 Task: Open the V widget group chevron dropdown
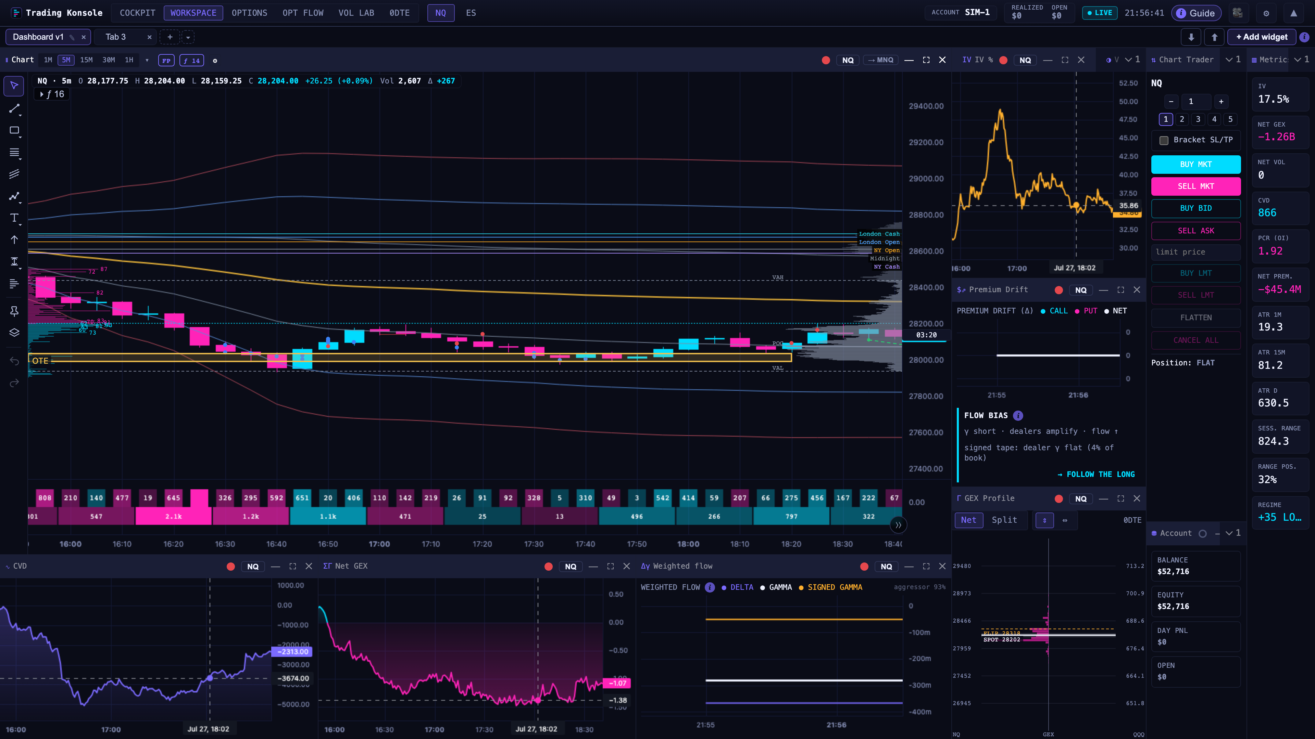point(1132,60)
